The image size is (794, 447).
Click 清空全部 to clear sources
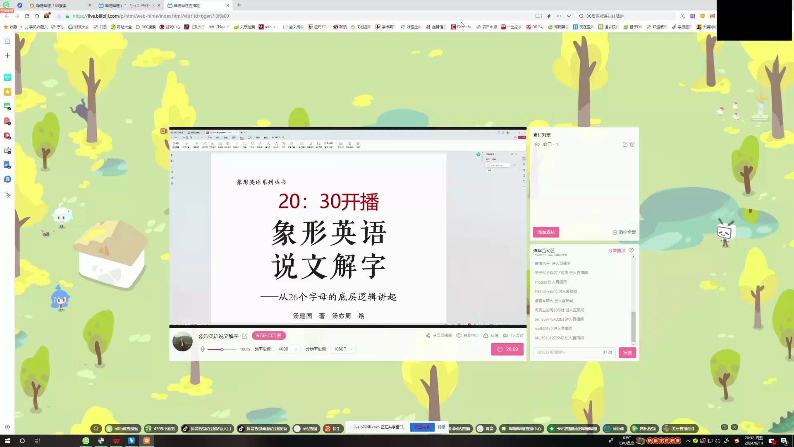[624, 232]
